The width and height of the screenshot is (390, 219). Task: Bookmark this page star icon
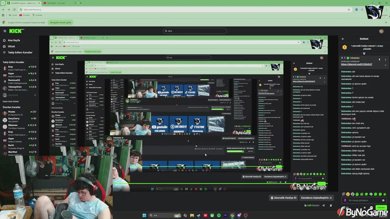pos(349,9)
